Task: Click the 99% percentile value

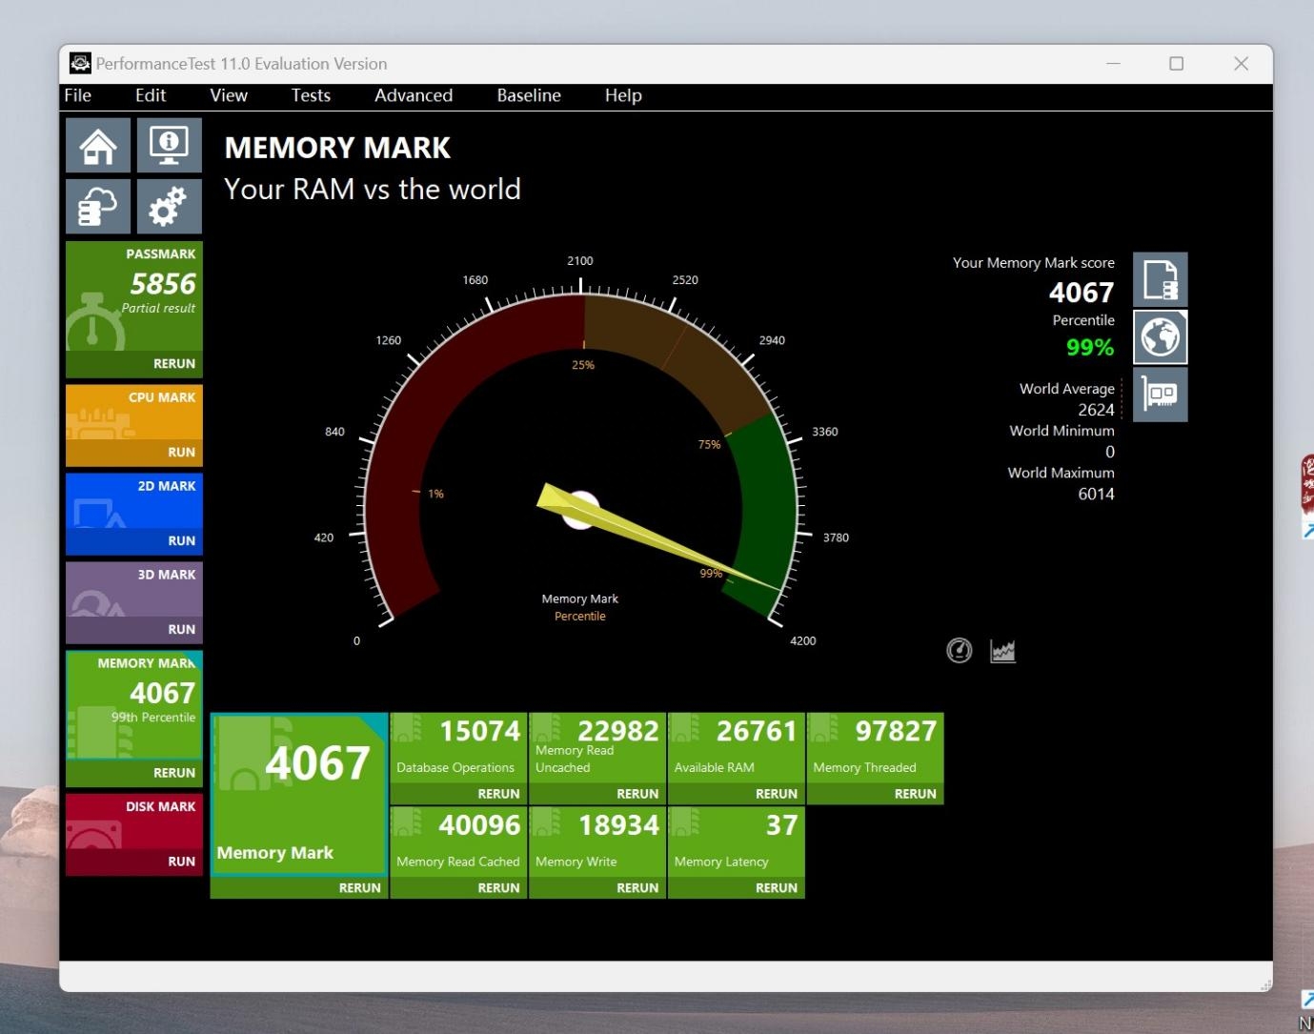Action: [1090, 347]
